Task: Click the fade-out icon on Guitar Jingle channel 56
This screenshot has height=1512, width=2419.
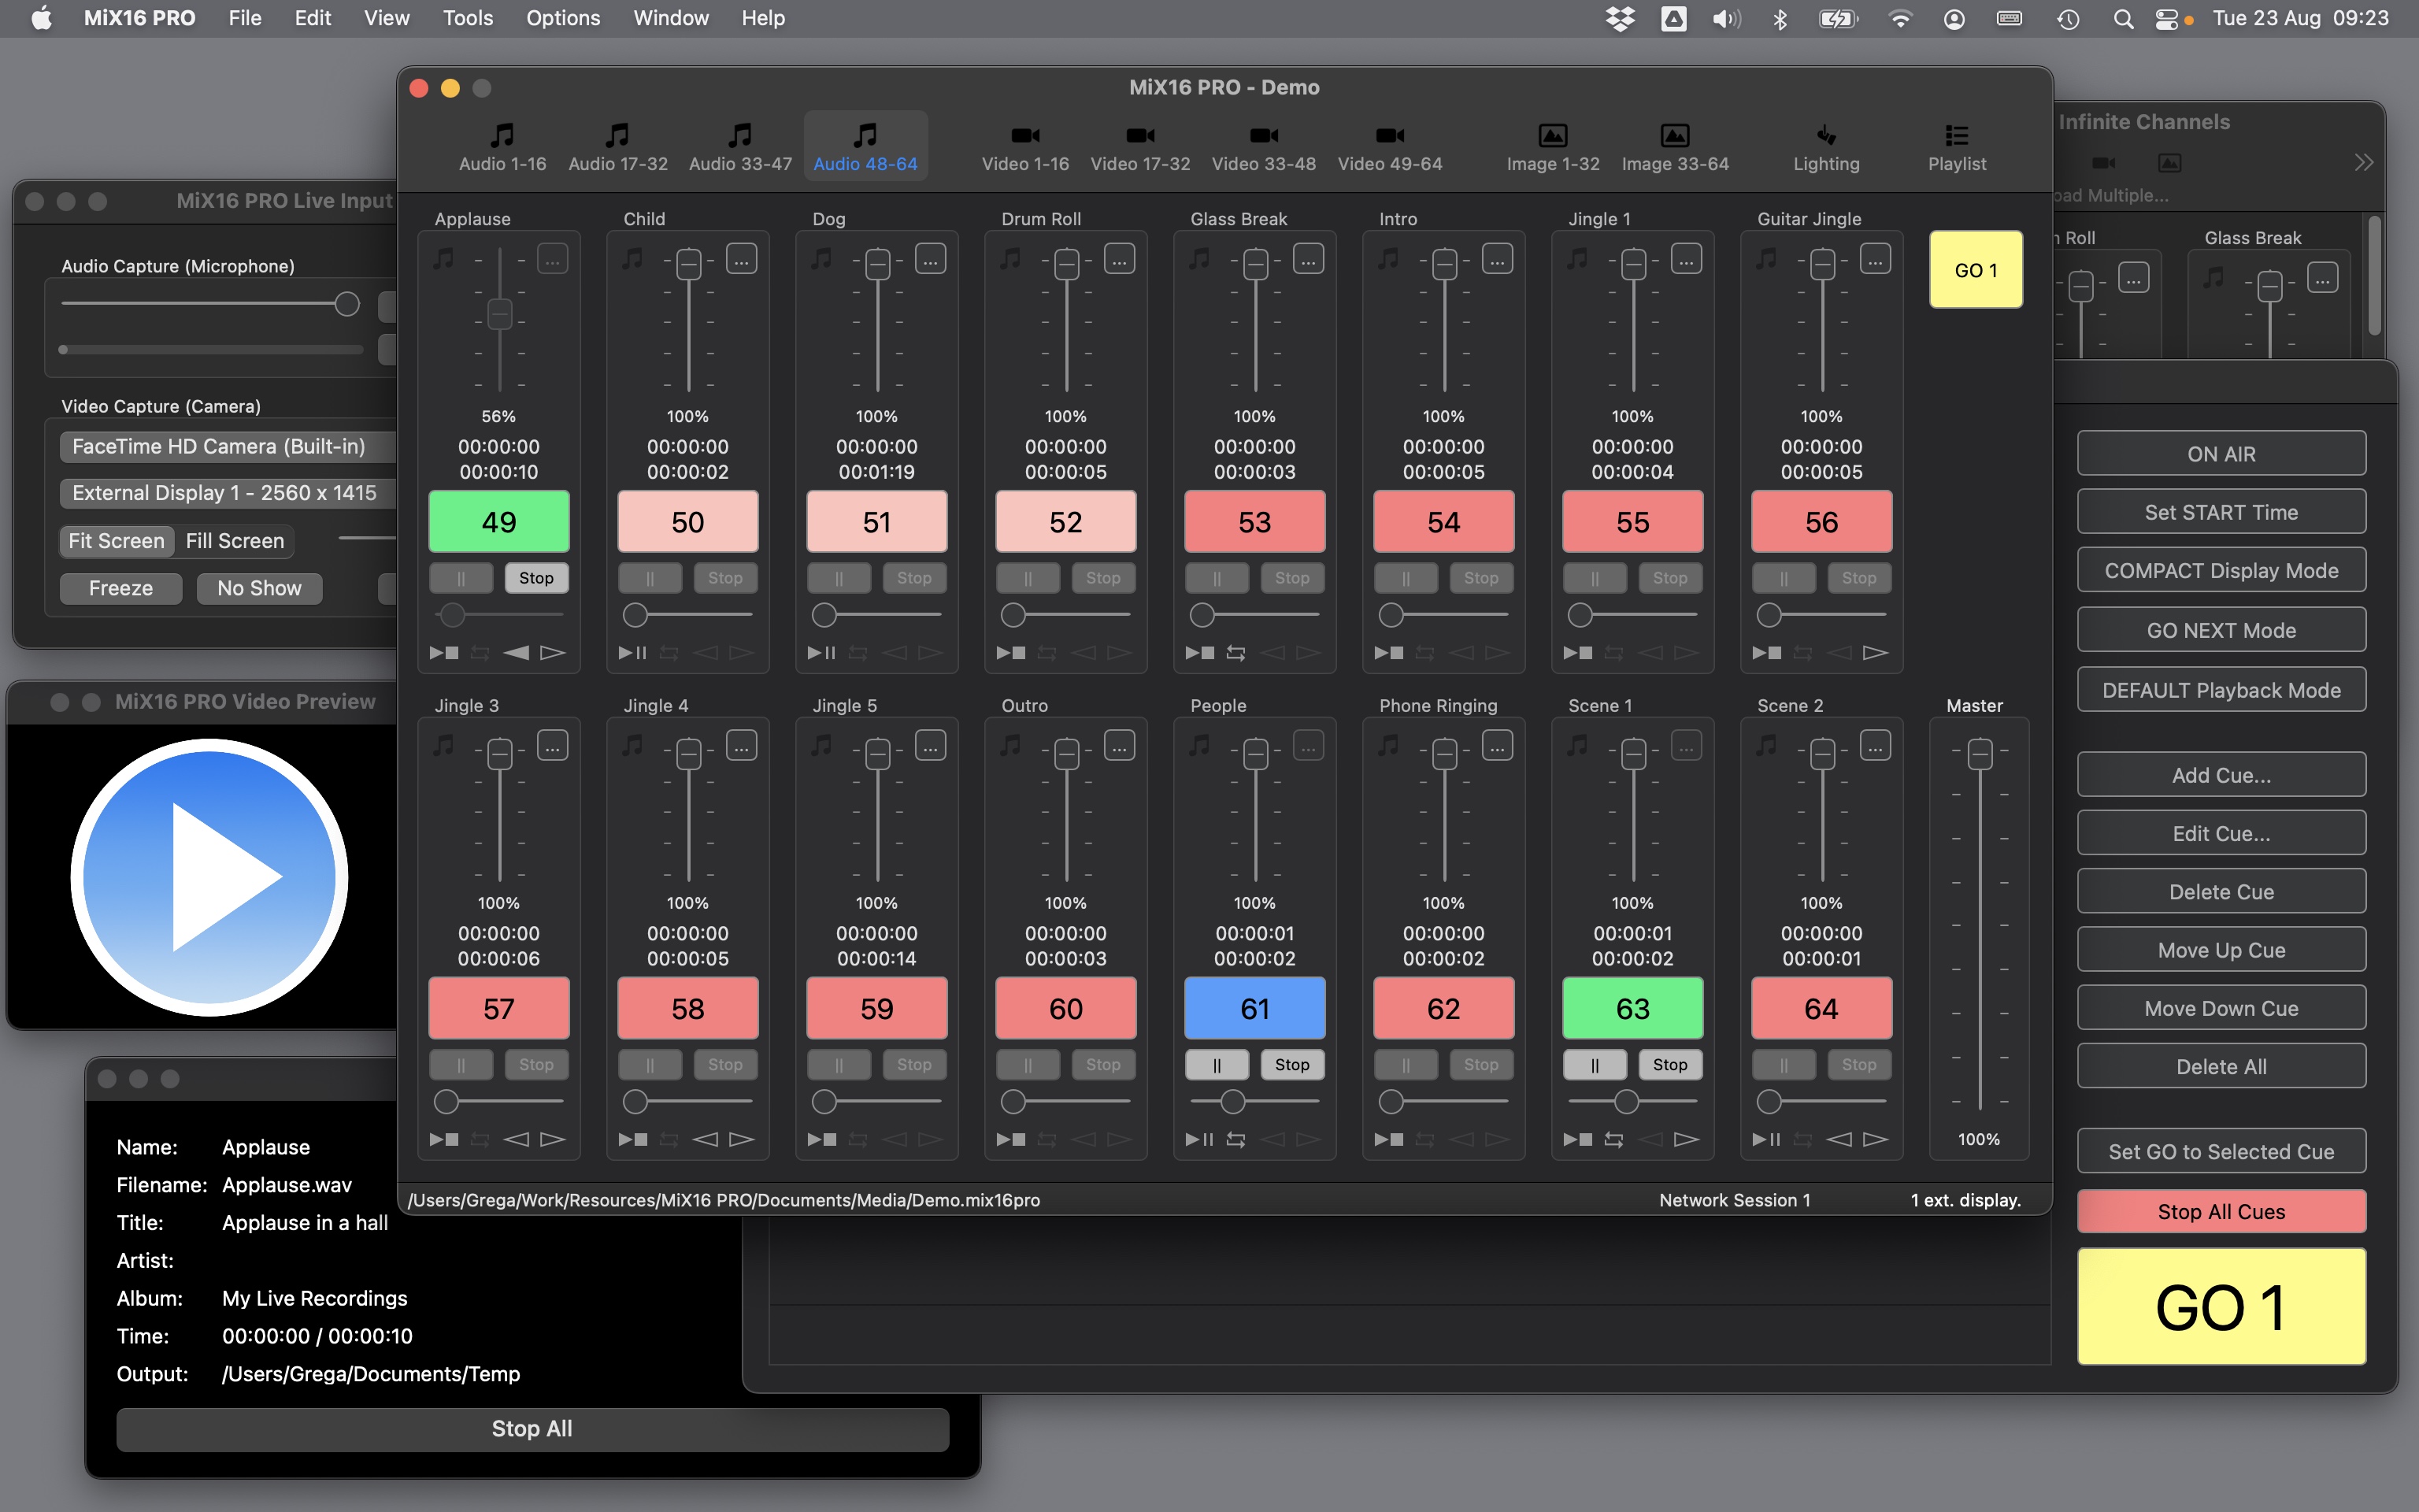Action: 1875,653
